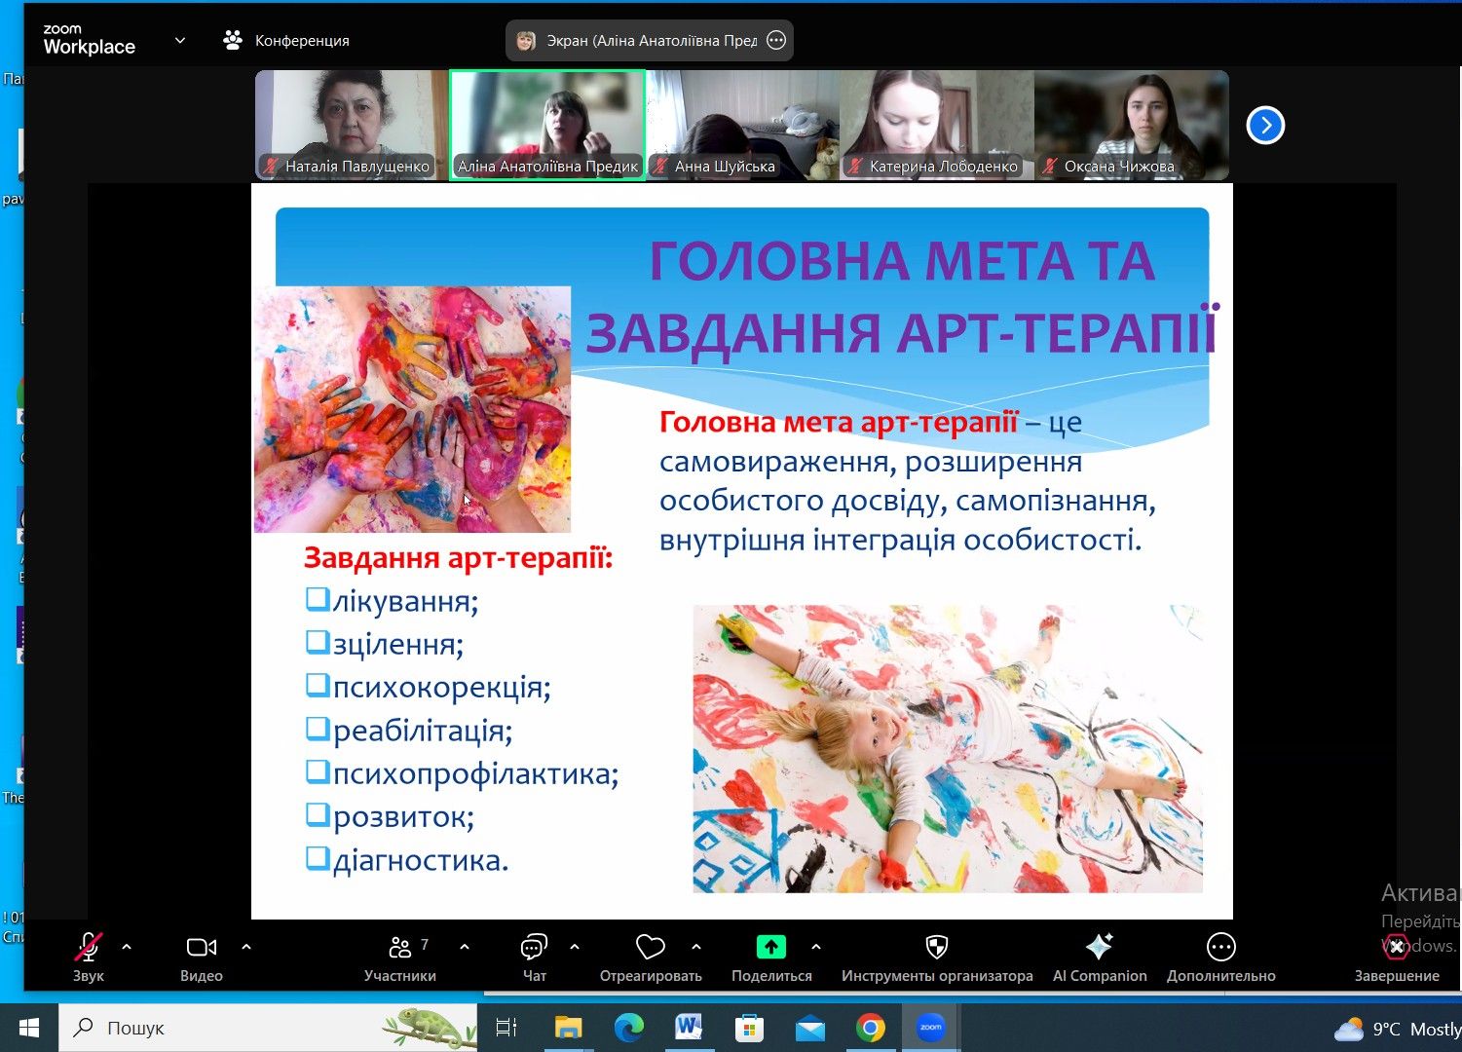Screen dimensions: 1462x1052
Task: Open the Дополнительно more options icon
Action: [1220, 948]
